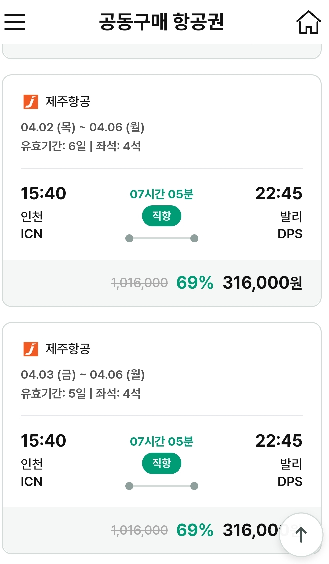Click arrival dot on second card's route line

click(194, 486)
